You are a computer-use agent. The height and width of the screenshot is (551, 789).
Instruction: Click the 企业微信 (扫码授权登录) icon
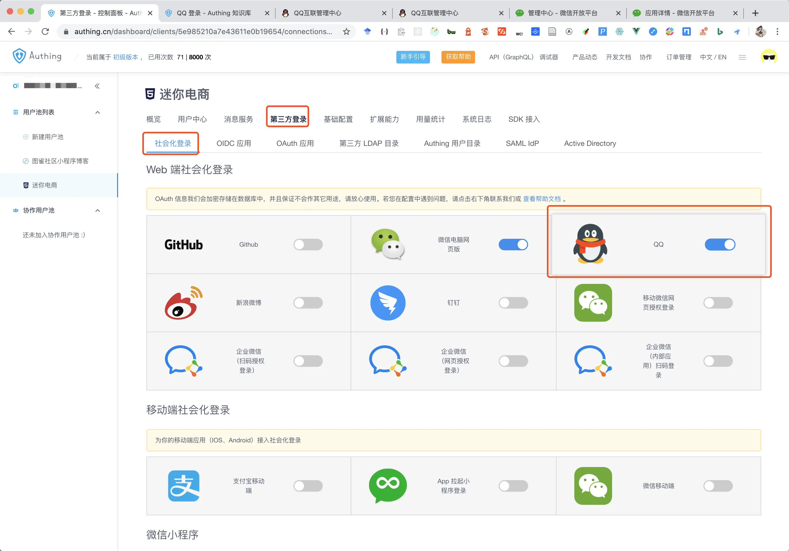pos(183,361)
